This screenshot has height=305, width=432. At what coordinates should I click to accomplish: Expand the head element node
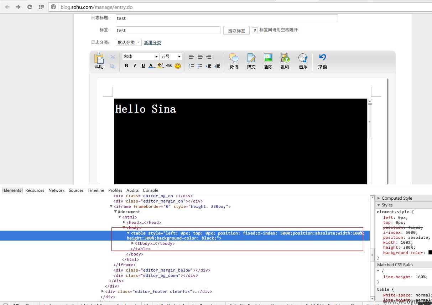(124, 222)
